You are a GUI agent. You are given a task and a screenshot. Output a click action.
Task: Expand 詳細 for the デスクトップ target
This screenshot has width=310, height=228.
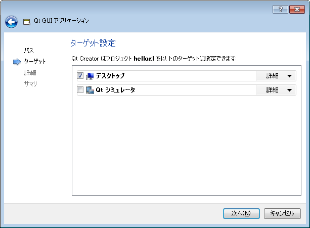(x=276, y=76)
